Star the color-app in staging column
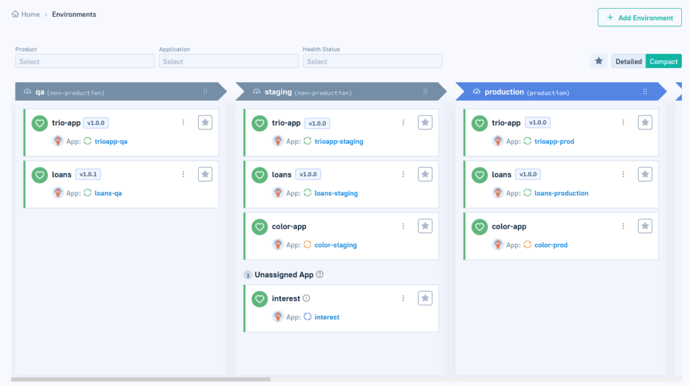Image resolution: width=690 pixels, height=386 pixels. (x=425, y=227)
